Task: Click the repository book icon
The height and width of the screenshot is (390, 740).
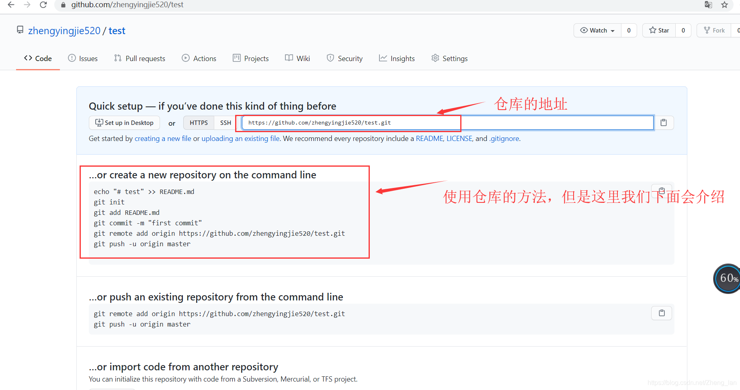Action: click(20, 30)
